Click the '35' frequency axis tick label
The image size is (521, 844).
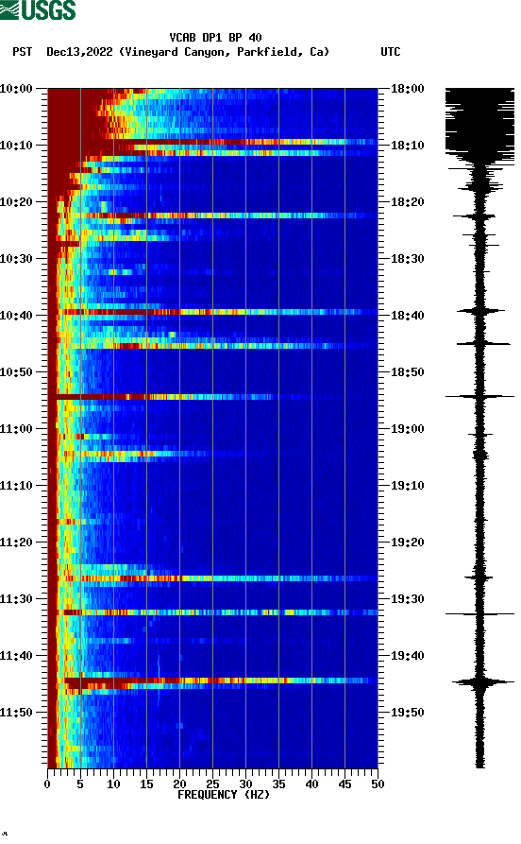(x=278, y=784)
